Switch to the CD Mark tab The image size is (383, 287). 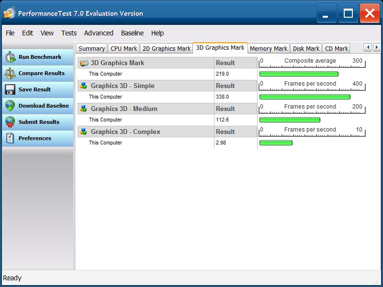click(x=337, y=49)
